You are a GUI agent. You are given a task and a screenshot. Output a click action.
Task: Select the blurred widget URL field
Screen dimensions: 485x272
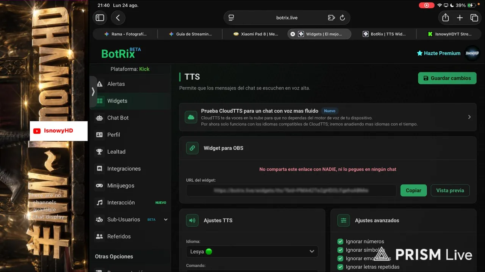coord(291,190)
